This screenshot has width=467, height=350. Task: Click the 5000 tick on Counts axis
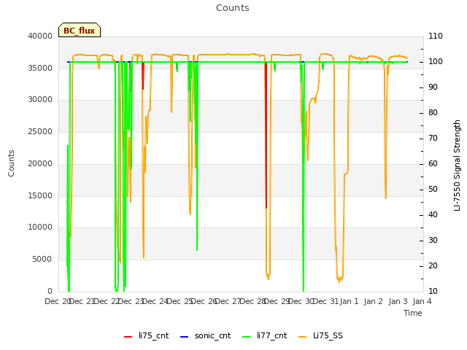pyautogui.click(x=42, y=260)
